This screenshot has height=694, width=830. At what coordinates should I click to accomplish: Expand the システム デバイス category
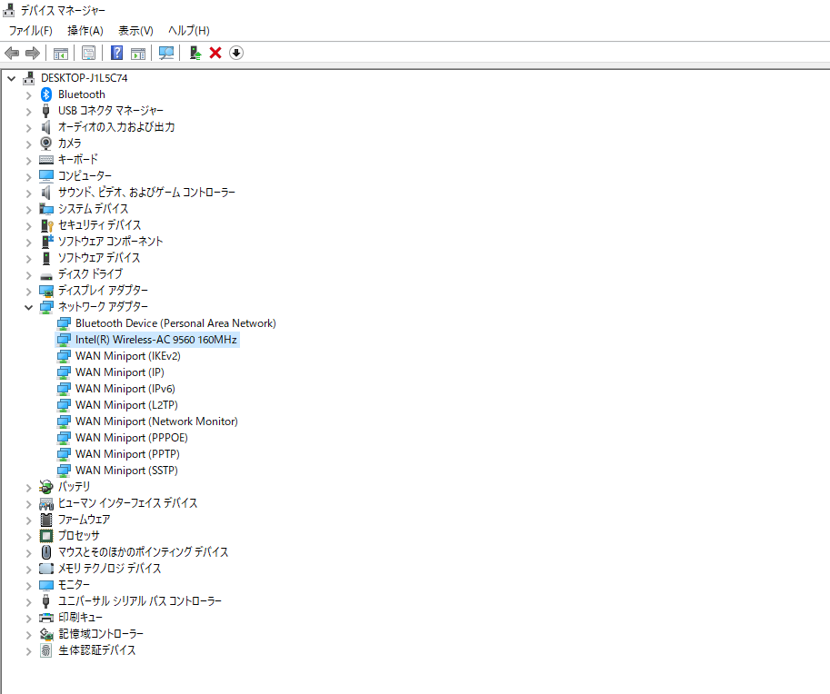point(28,210)
